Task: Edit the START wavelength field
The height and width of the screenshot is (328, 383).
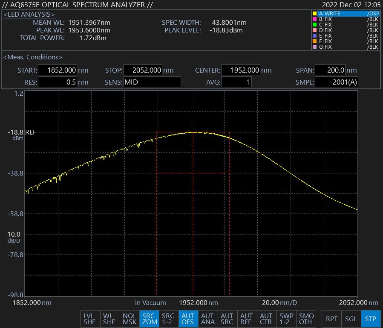Action: pyautogui.click(x=58, y=70)
